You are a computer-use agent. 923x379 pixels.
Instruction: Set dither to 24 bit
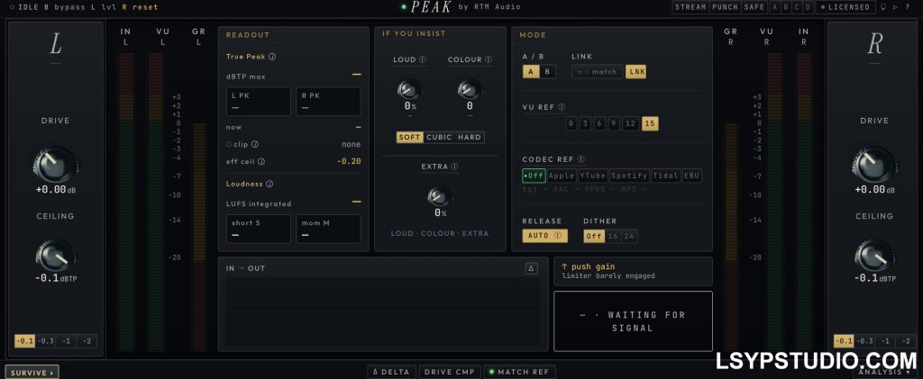[629, 236]
